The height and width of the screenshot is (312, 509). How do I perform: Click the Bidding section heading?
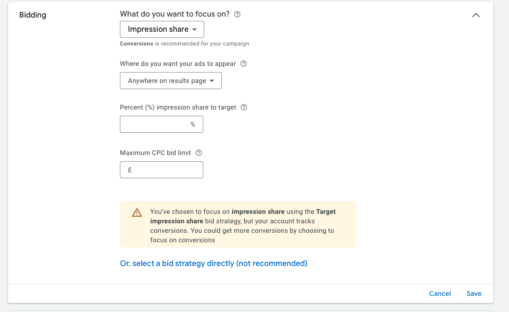33,15
